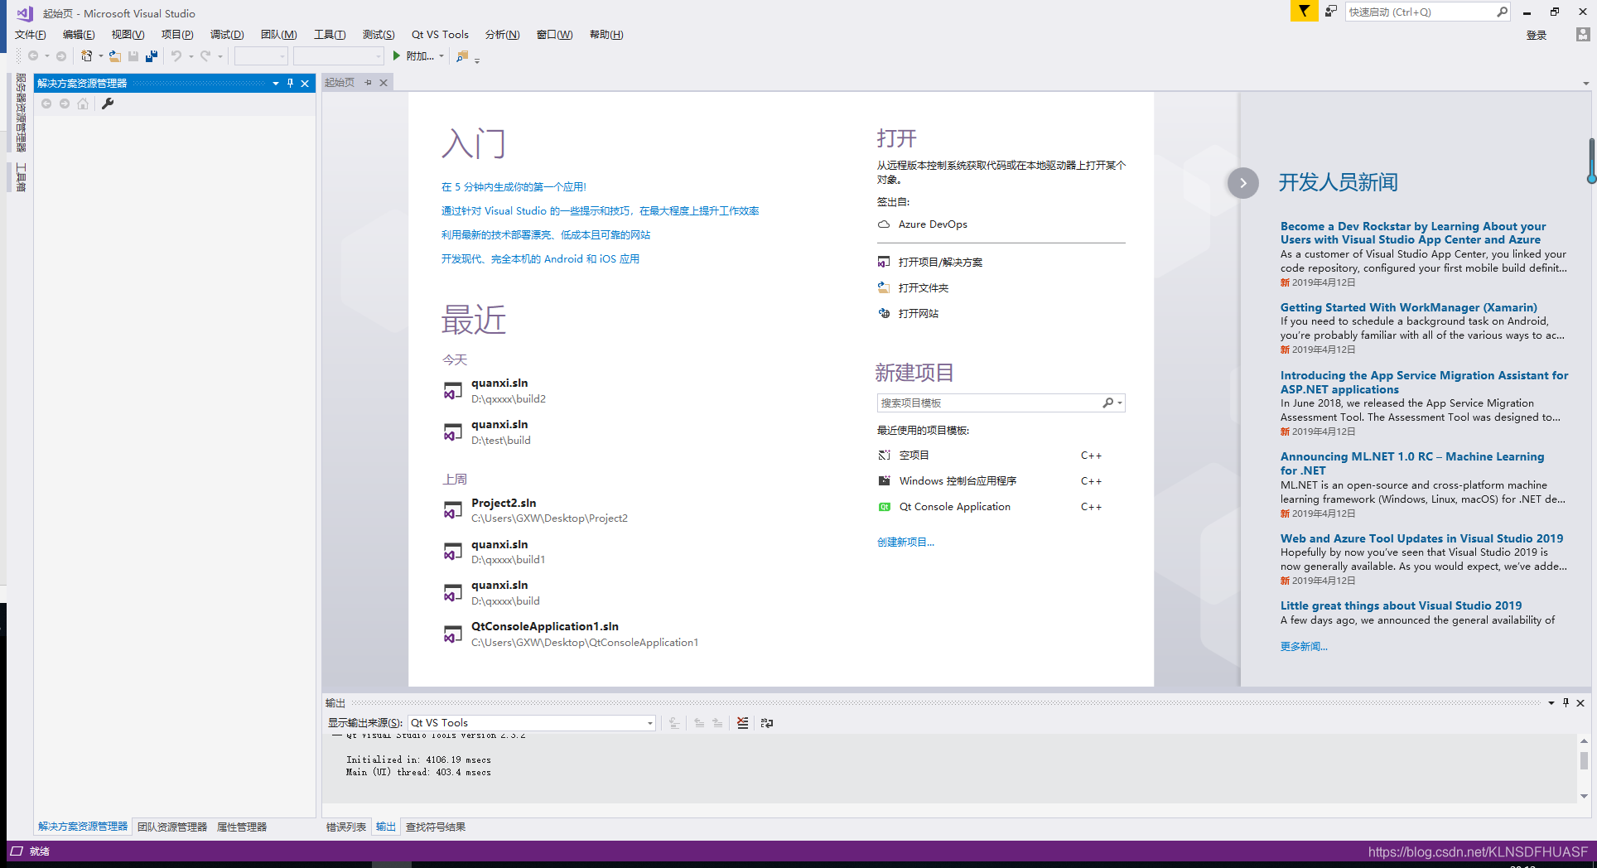Screen dimensions: 1597x868
Task: Pin the Solution Explorer panel with pushpin
Action: (x=290, y=83)
